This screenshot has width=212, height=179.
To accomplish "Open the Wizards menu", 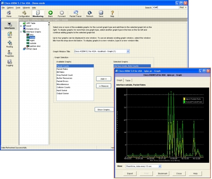I will click(x=26, y=8).
